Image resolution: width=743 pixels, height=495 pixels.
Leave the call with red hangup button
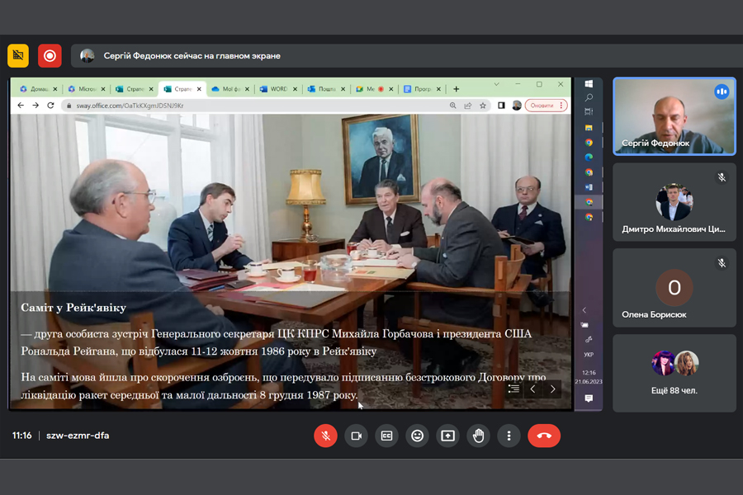coord(544,436)
